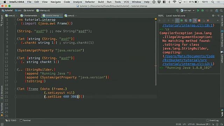This screenshot has width=224, height=126.
Task: Click the interop.clj breadcrumb
Action: (x=43, y=10)
